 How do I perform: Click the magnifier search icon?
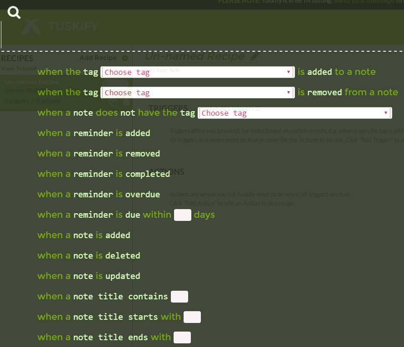pyautogui.click(x=14, y=12)
